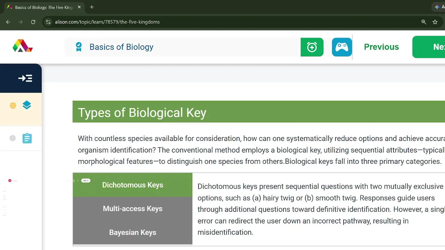Reload the page

(33, 22)
